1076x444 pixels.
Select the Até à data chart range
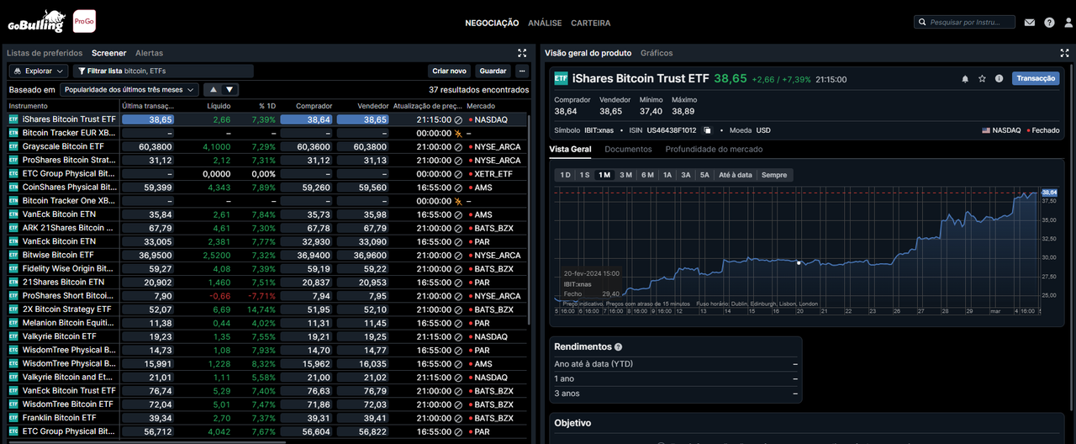pos(736,175)
